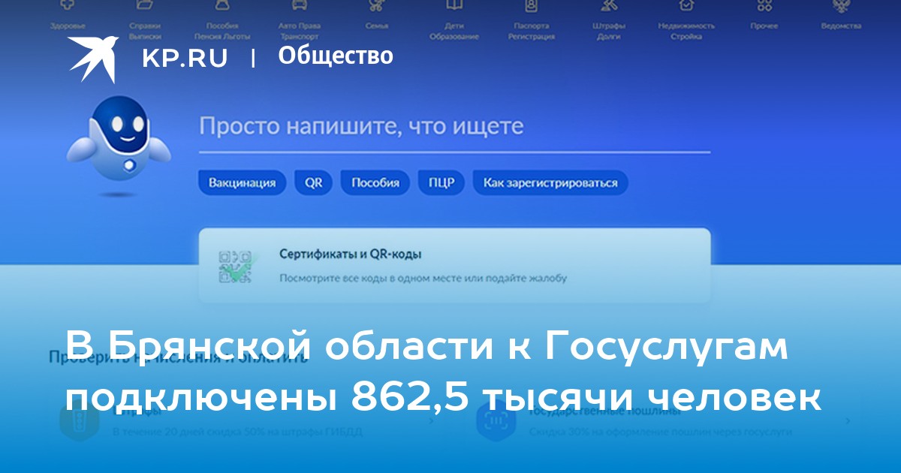Viewport: 901px width, 473px height.
Task: Click the KP.RU swallow logo
Action: click(93, 59)
